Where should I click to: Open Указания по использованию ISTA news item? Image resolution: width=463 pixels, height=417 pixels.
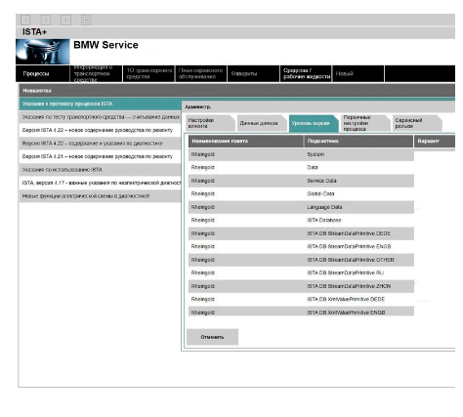click(x=100, y=170)
